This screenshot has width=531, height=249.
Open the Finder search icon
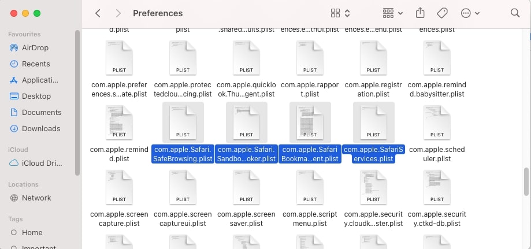[x=515, y=13]
